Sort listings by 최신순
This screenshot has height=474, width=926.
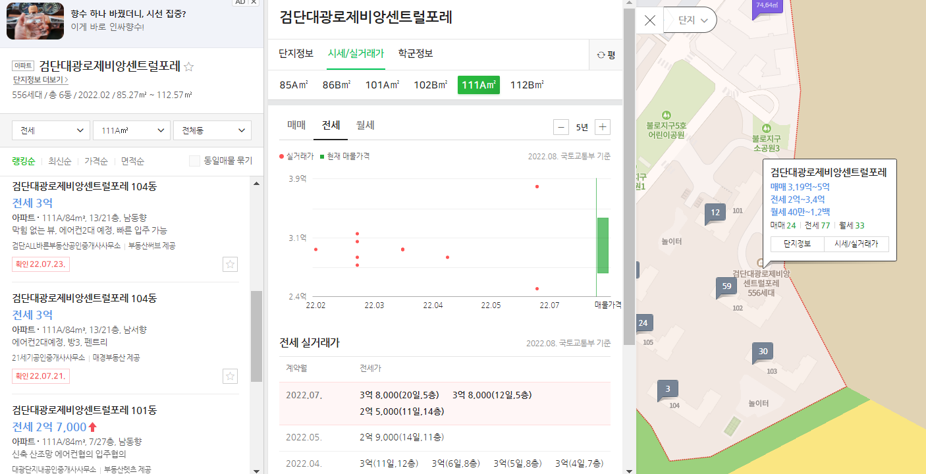[60, 161]
